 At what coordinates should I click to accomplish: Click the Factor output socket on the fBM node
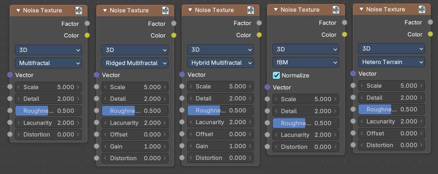pyautogui.click(x=345, y=23)
